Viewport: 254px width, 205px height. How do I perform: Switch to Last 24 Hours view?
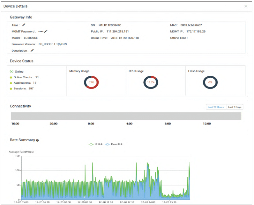(x=216, y=107)
